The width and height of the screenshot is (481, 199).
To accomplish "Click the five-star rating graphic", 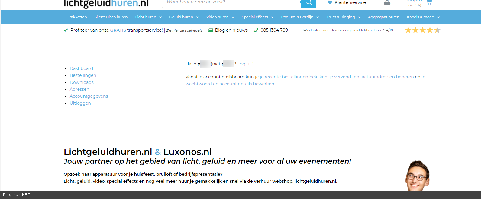I will (423, 30).
